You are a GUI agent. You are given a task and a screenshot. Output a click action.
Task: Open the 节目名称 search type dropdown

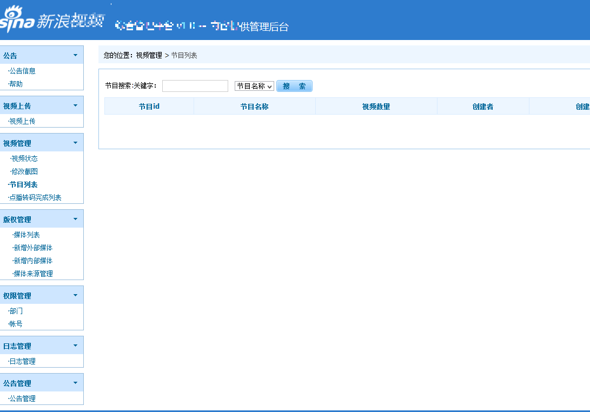click(254, 86)
